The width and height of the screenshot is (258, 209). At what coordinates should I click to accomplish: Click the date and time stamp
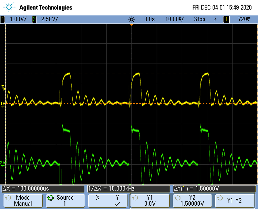(222, 7)
